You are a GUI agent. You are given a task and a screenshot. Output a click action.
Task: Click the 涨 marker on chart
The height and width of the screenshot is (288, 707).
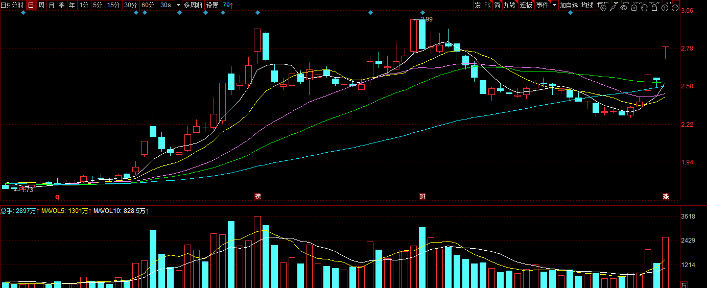coord(666,196)
